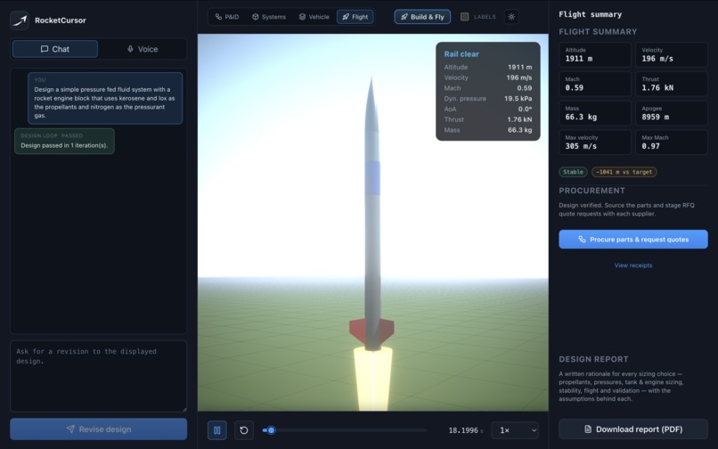
Task: Click the RocketCursor logo icon
Action: (20, 20)
